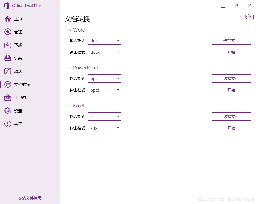Open the 关于 sidebar label
This screenshot has width=256, height=204.
18,124
